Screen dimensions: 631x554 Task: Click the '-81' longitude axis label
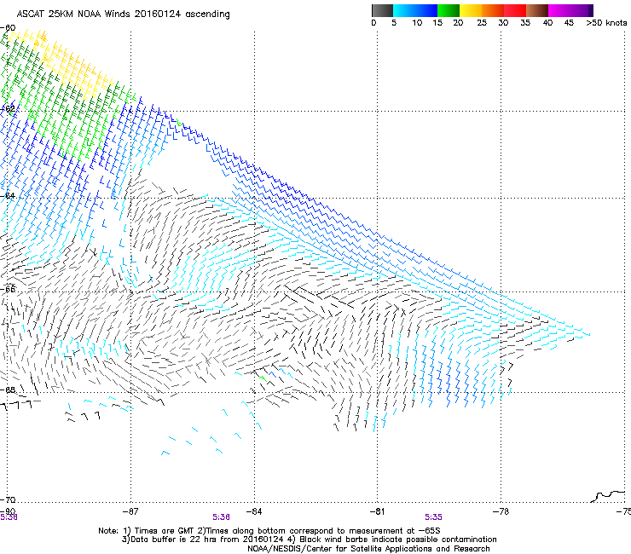(377, 511)
